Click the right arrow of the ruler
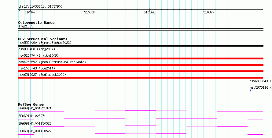 (263, 10)
